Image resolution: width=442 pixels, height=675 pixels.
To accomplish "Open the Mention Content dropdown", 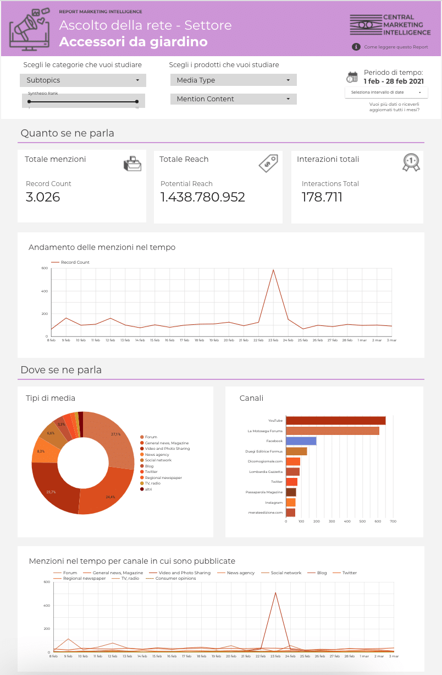I will click(x=233, y=99).
